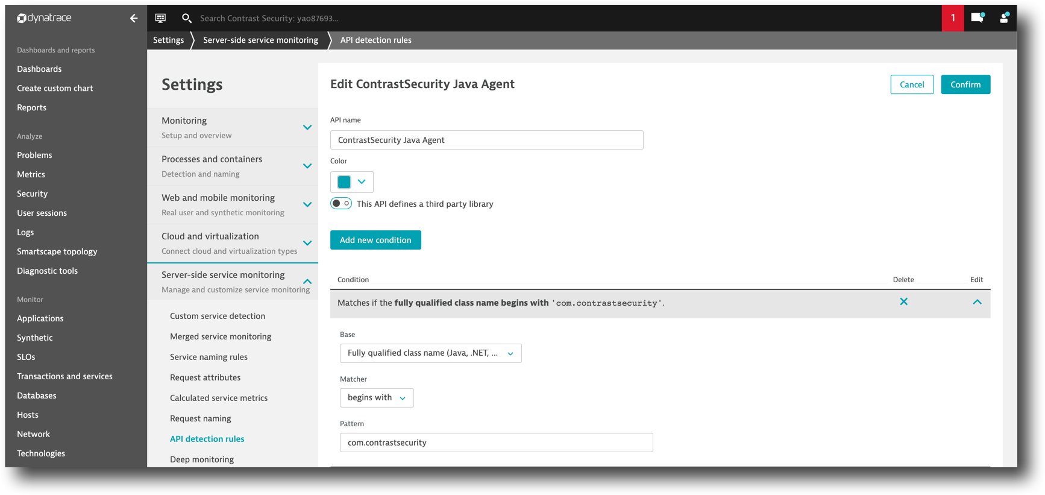The image size is (1045, 495).
Task: Click Add new condition button
Action: (x=375, y=240)
